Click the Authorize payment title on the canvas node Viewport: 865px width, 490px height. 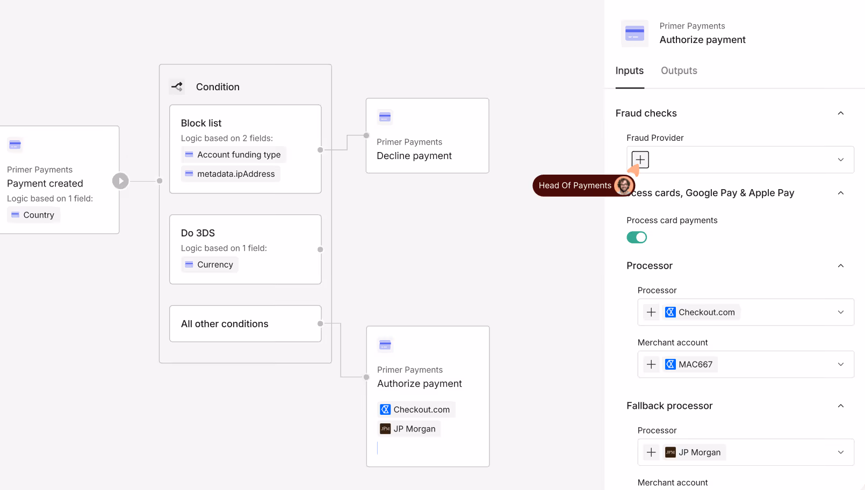point(420,384)
